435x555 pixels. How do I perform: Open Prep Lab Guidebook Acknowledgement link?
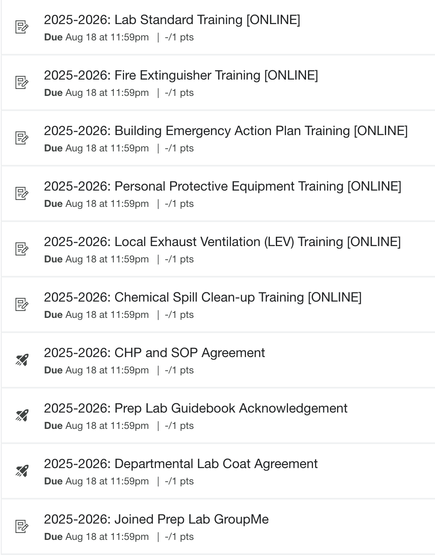pos(195,408)
